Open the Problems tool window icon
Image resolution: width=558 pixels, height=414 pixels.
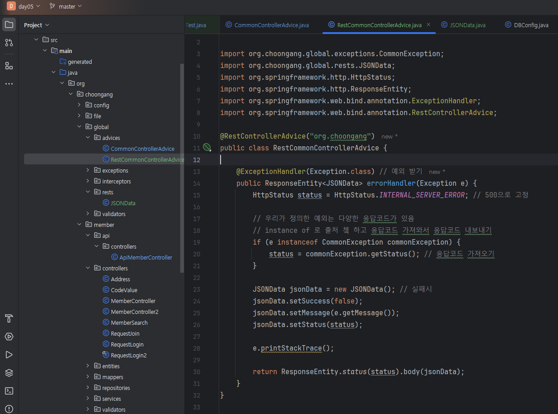tap(9, 409)
